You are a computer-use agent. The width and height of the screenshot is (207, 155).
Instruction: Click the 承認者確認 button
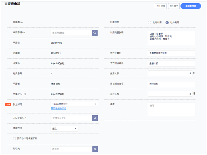pos(190,6)
